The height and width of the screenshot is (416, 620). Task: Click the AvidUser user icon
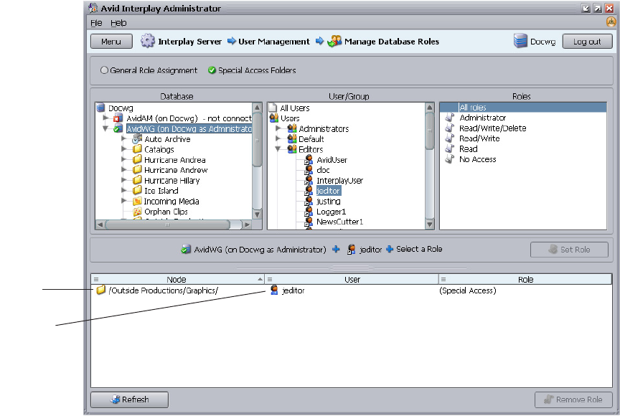pos(309,160)
